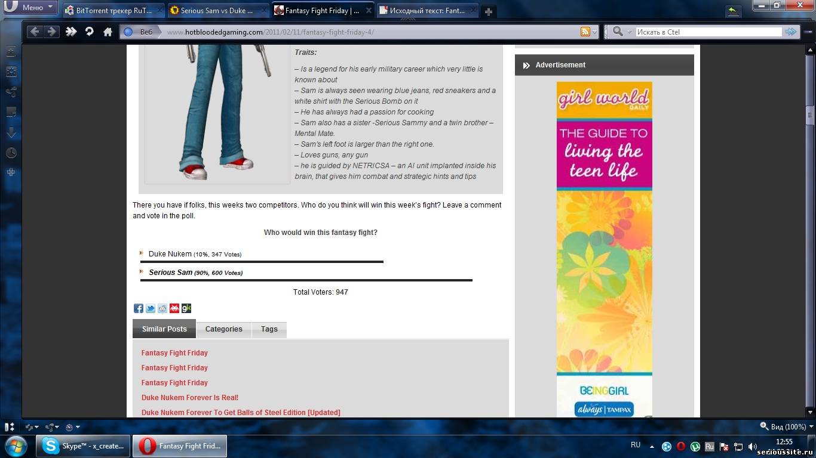Close the Serious Sam vs Duke tab
Viewport: 816px width, 458px height.
(x=265, y=11)
